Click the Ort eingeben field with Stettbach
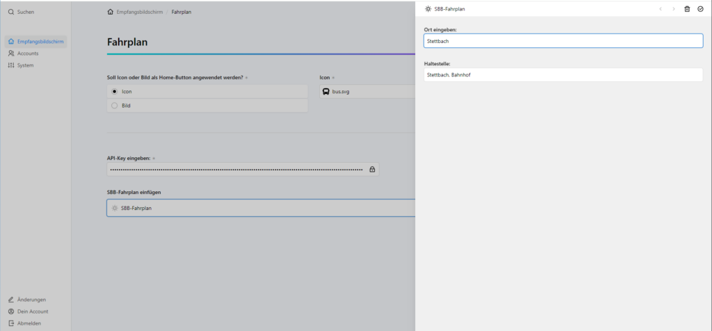This screenshot has height=331, width=712. coord(563,41)
